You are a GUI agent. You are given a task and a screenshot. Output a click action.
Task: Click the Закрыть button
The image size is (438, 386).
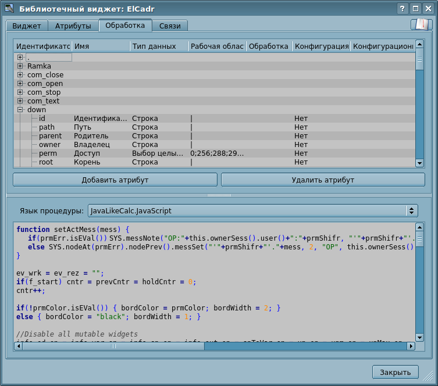point(396,373)
